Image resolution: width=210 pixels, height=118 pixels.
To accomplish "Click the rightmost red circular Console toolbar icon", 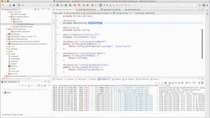I will [202, 83].
